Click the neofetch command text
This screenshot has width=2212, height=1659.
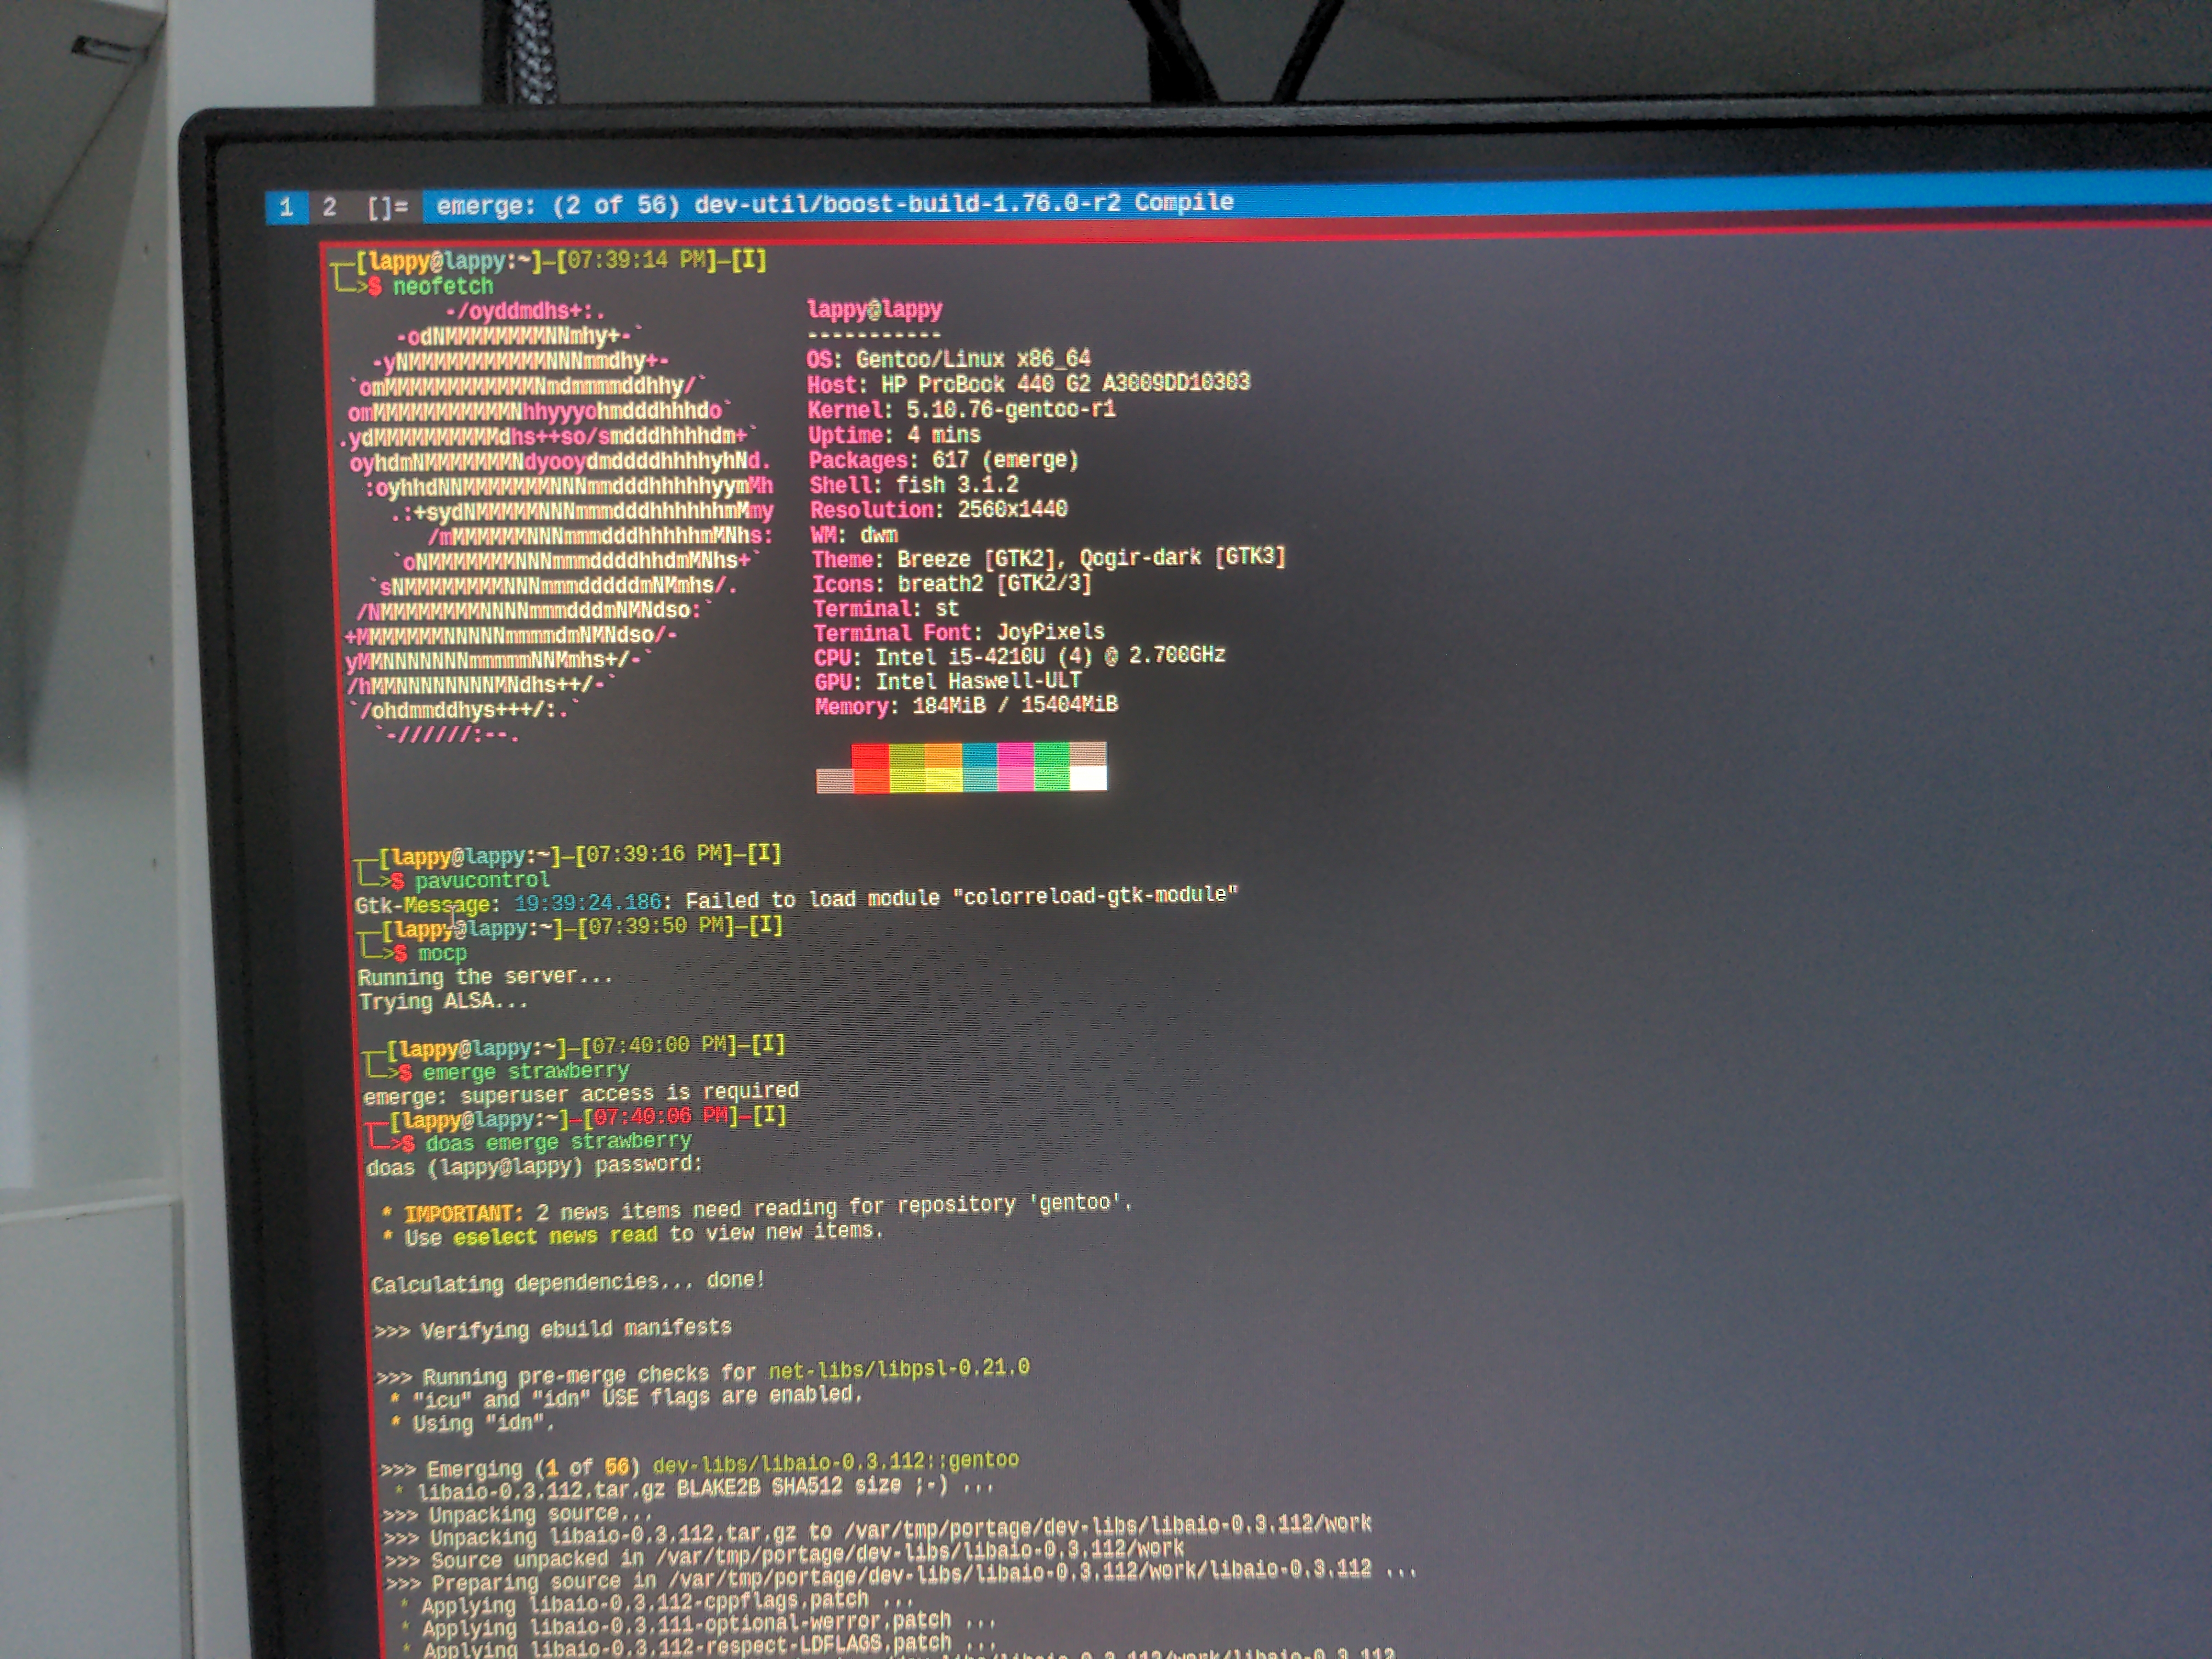click(442, 287)
